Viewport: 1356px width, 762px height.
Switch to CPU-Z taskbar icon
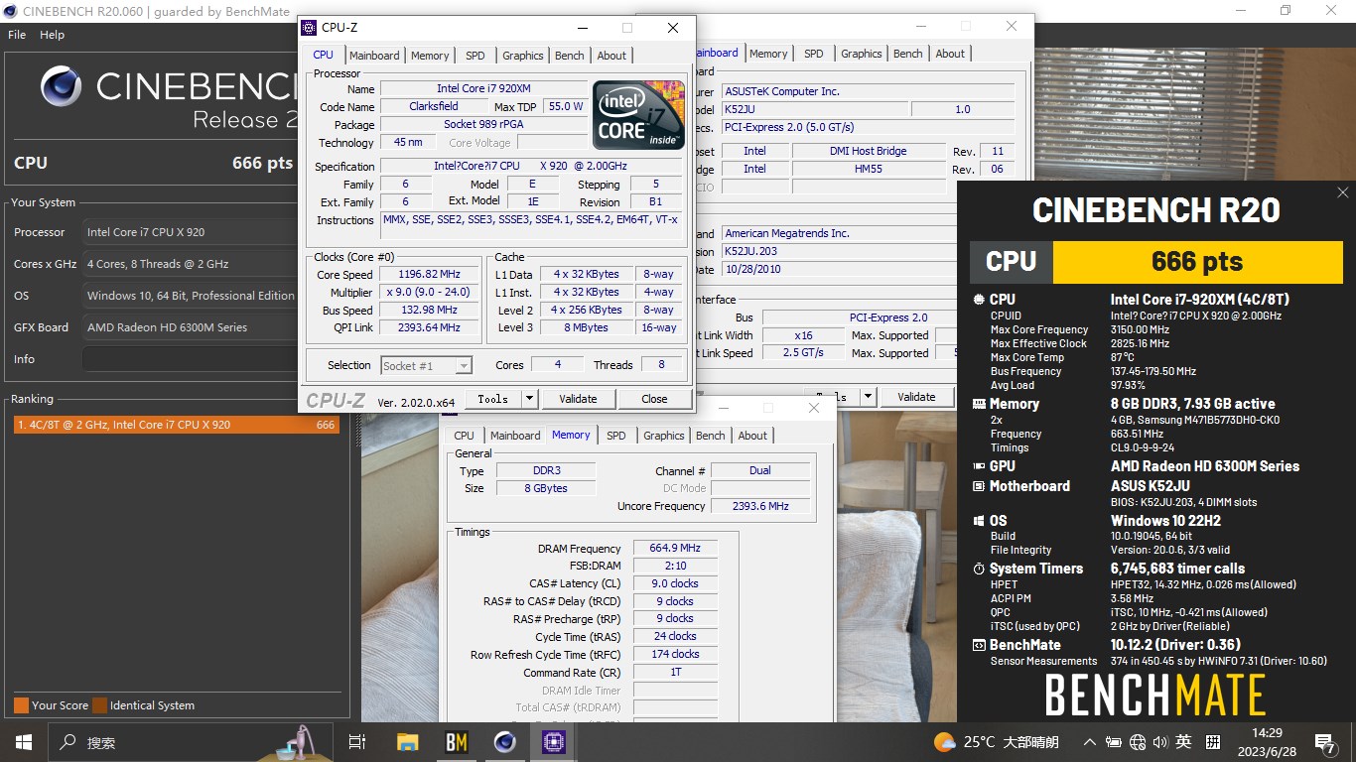pos(553,742)
